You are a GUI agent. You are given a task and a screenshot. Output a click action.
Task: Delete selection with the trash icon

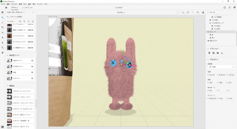209,53
